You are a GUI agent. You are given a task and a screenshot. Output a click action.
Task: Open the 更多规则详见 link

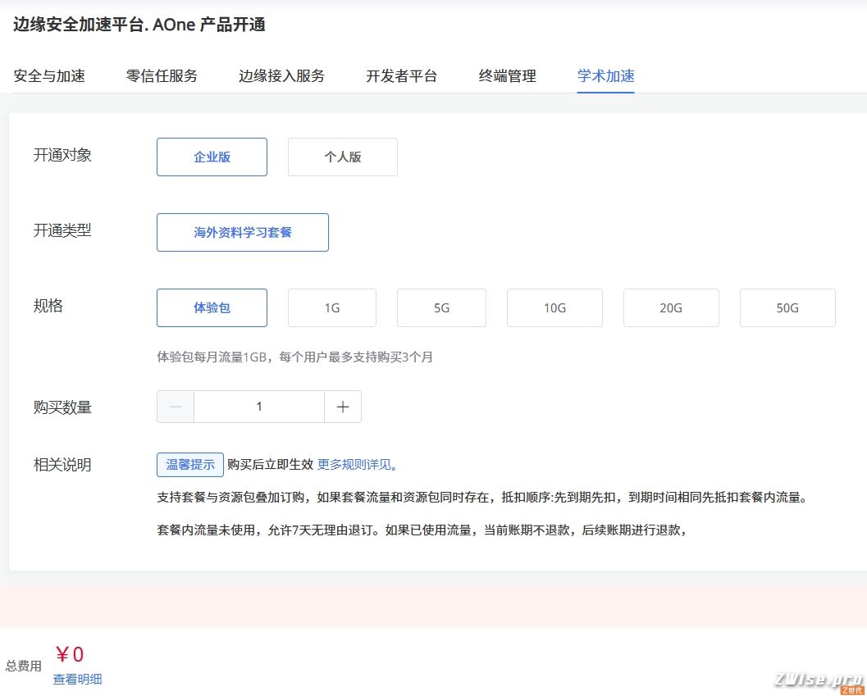click(x=357, y=464)
